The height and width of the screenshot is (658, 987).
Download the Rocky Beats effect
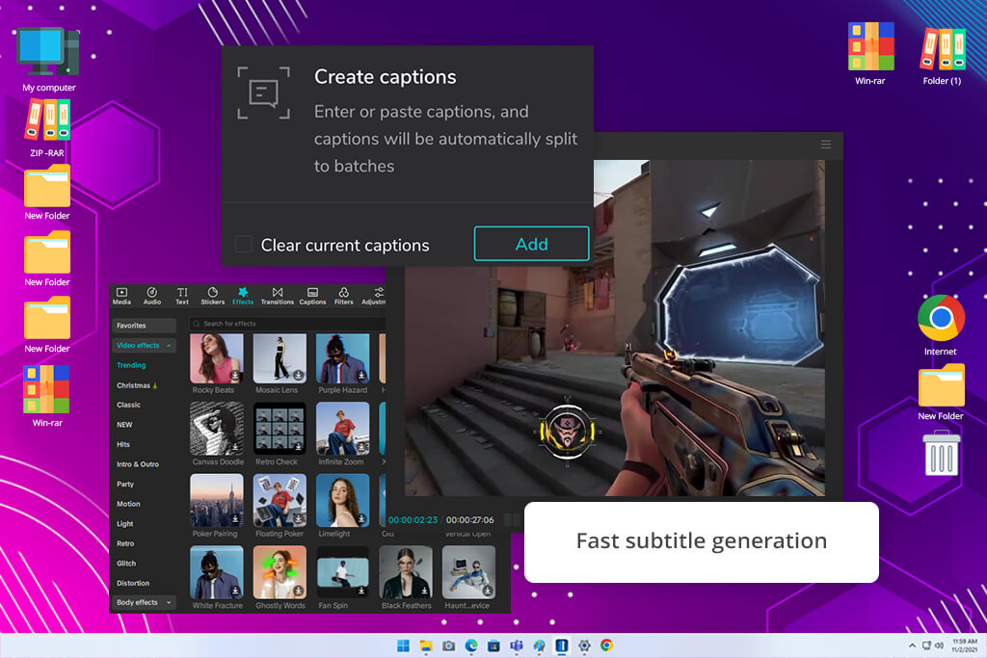point(235,375)
